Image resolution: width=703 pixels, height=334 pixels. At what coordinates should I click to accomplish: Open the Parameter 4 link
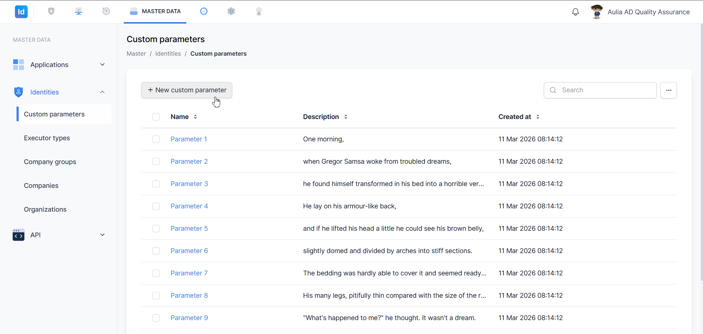(189, 206)
